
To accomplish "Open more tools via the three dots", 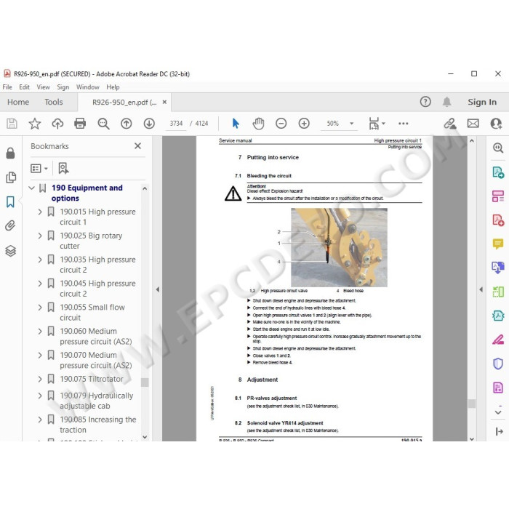I will [x=403, y=124].
